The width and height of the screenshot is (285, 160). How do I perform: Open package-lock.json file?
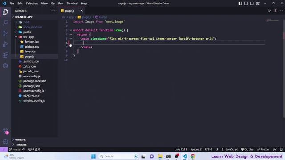point(35,81)
